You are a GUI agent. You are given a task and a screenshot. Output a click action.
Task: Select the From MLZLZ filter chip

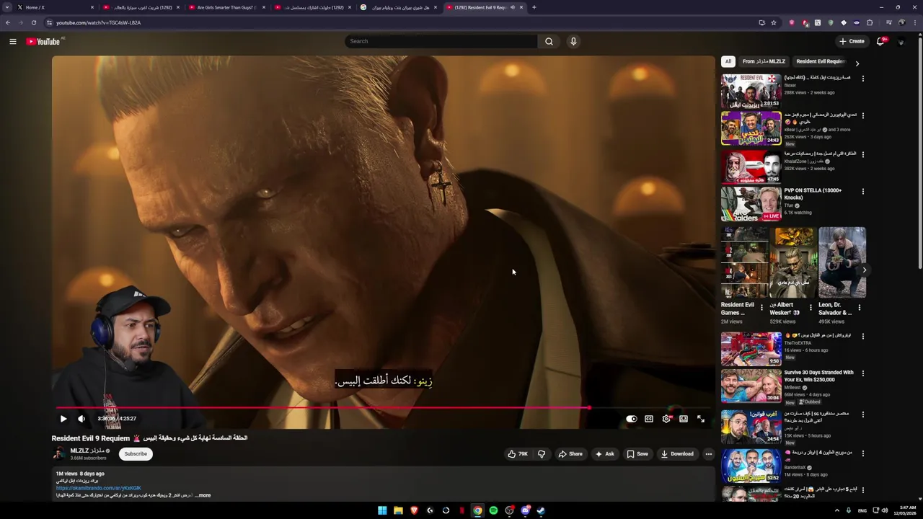point(764,61)
